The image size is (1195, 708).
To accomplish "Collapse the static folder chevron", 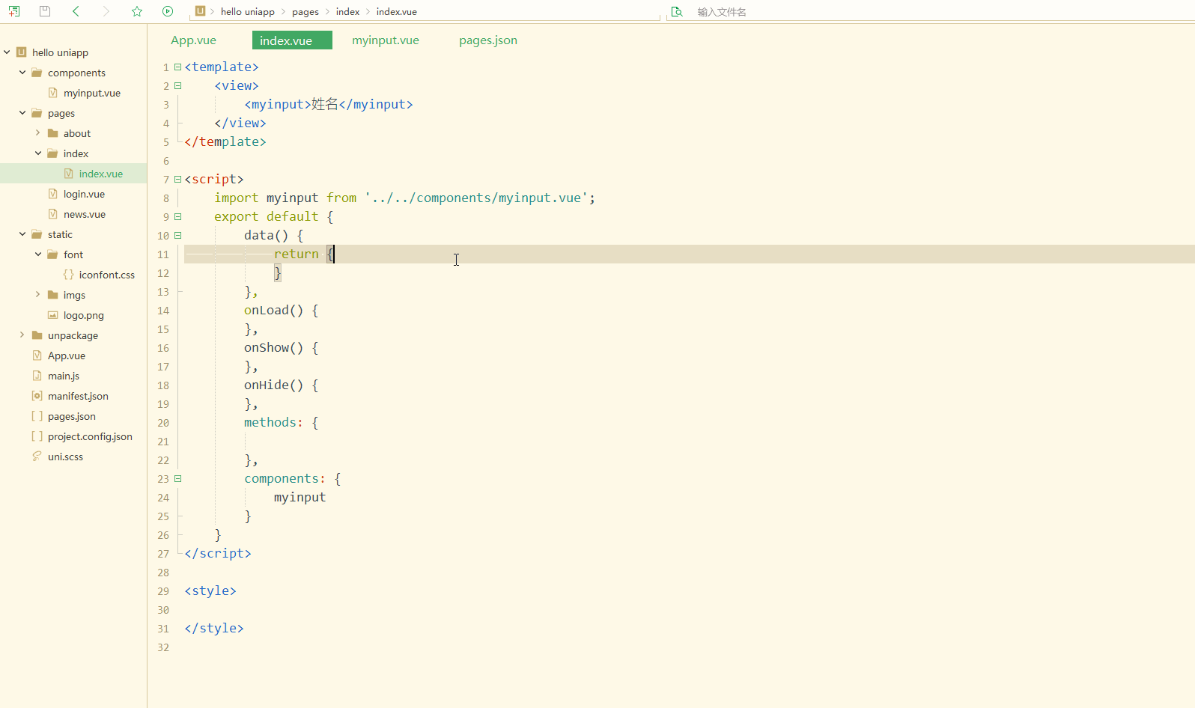I will (x=22, y=234).
